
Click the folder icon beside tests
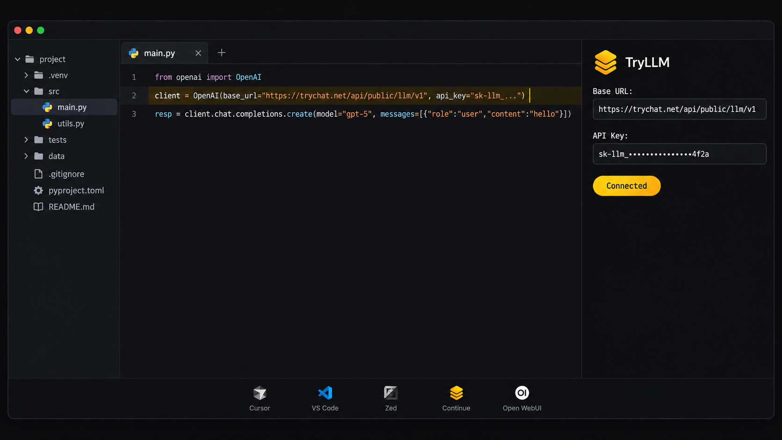(x=39, y=140)
